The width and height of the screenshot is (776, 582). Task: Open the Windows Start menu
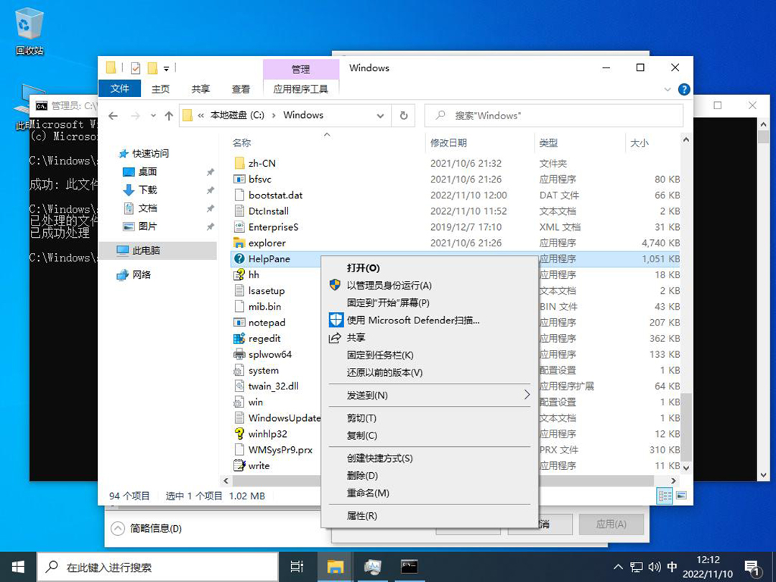coord(18,567)
